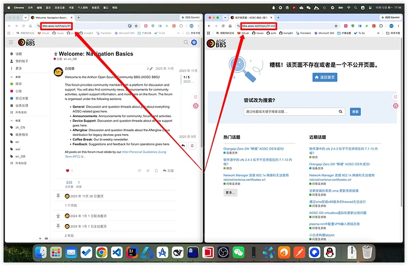The width and height of the screenshot is (408, 266).
Task: Open WeChat from the Dock
Action: click(x=238, y=252)
